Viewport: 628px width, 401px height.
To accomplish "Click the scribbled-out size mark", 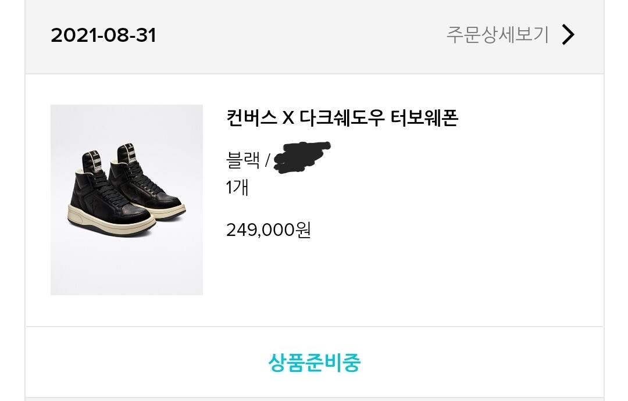I will 302,157.
